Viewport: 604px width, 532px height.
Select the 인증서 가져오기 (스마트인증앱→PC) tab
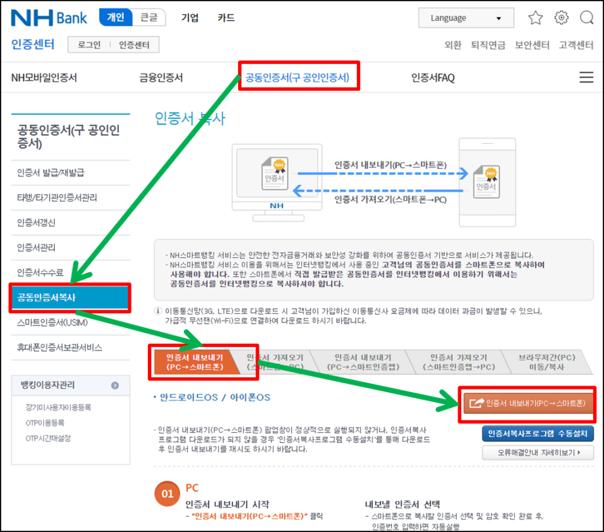[x=458, y=362]
